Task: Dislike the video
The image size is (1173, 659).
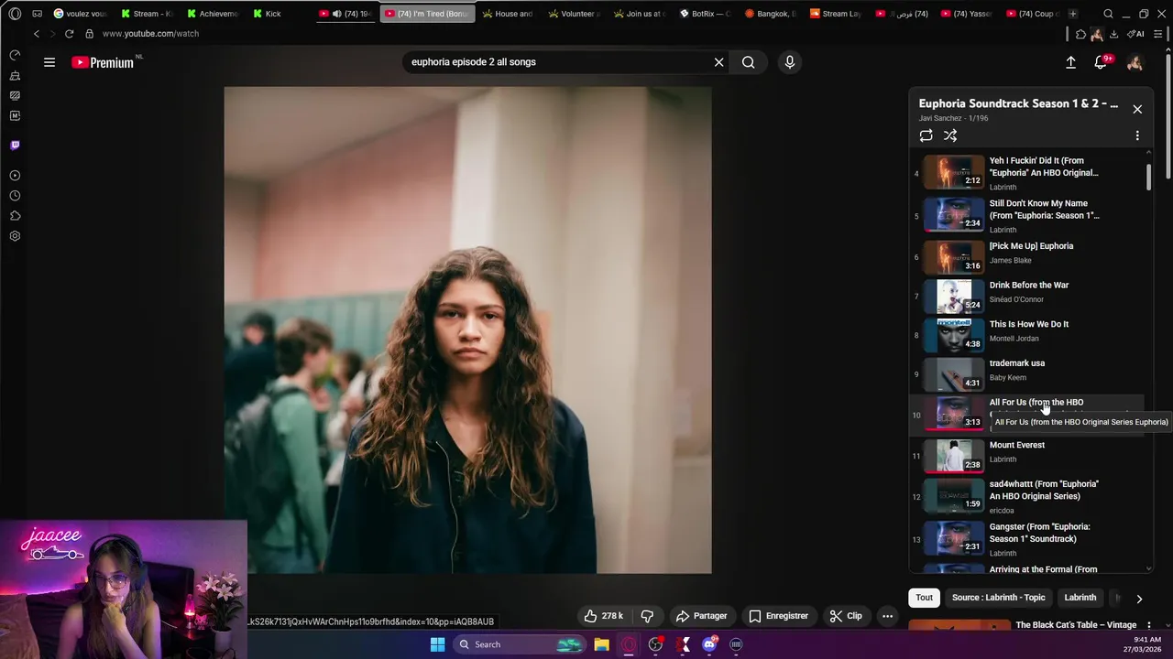Action: click(647, 616)
